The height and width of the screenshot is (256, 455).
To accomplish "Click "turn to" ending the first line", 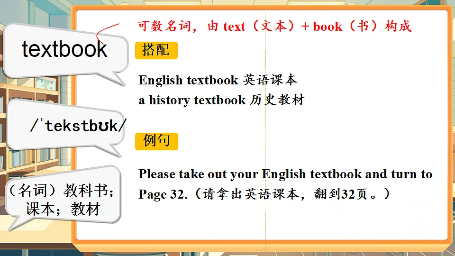I will 411,174.
